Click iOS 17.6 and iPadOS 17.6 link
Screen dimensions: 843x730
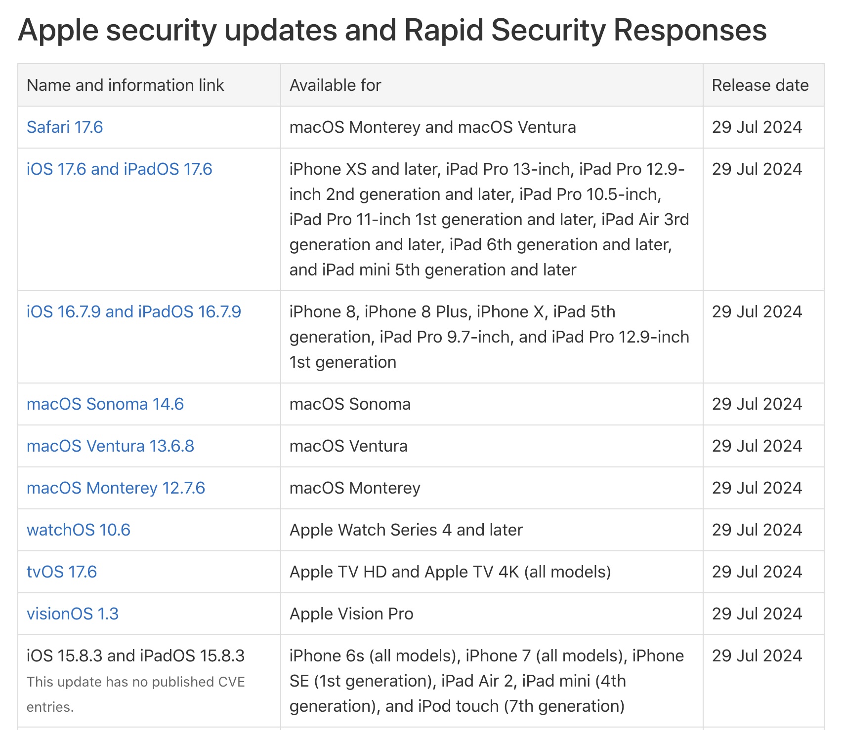119,169
